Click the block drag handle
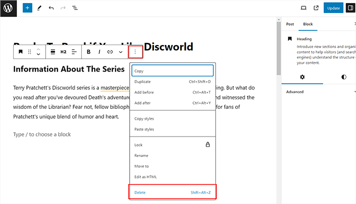 coord(29,52)
